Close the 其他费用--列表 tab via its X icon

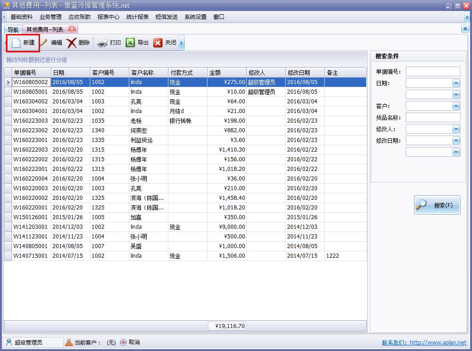pos(71,29)
